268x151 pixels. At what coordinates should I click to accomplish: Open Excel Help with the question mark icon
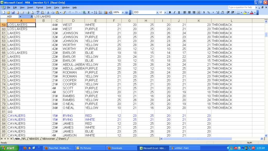click(126, 12)
